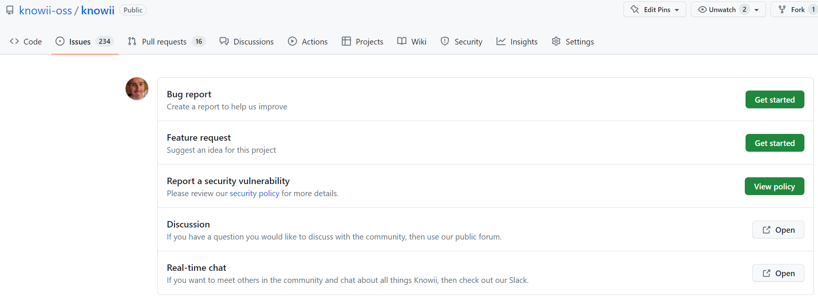Image resolution: width=818 pixels, height=298 pixels.
Task: Click the Discussion template title
Action: [x=188, y=224]
